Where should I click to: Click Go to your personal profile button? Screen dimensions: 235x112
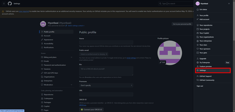pyautogui.click(x=182, y=24)
